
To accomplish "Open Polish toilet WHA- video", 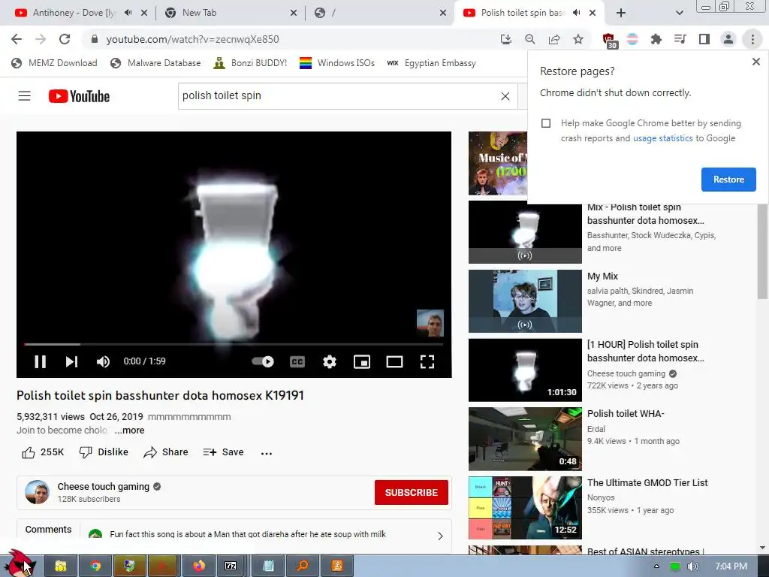I will (525, 439).
